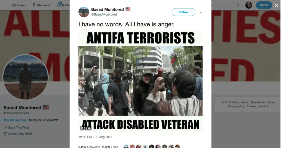
Task: Open the large profile picture
Action: (25, 77)
